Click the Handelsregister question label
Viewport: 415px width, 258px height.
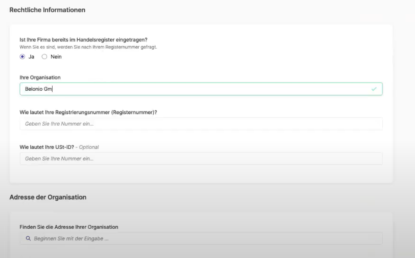83,40
